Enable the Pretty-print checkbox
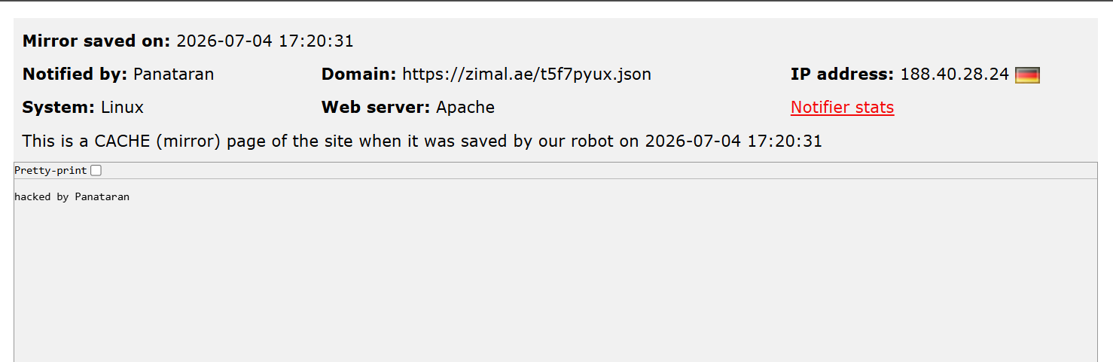 (x=96, y=171)
